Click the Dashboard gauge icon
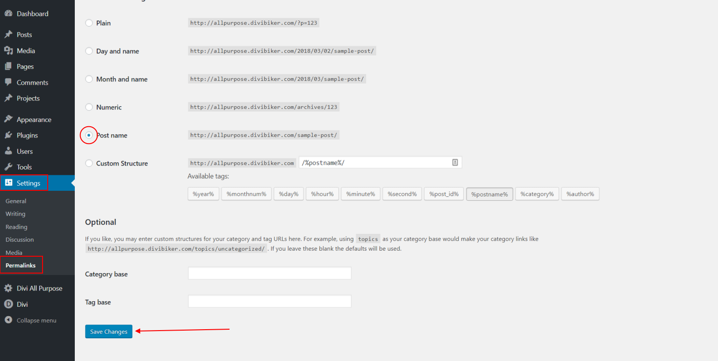 click(x=8, y=14)
